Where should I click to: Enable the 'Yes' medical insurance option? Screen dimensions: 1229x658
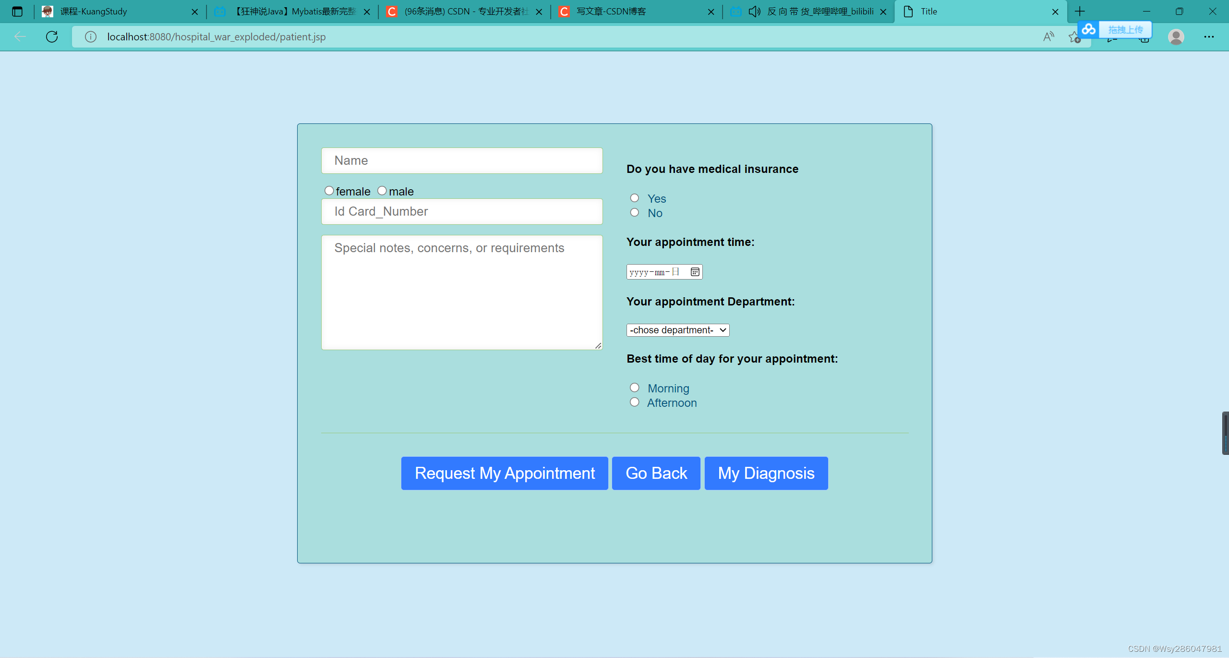[635, 198]
